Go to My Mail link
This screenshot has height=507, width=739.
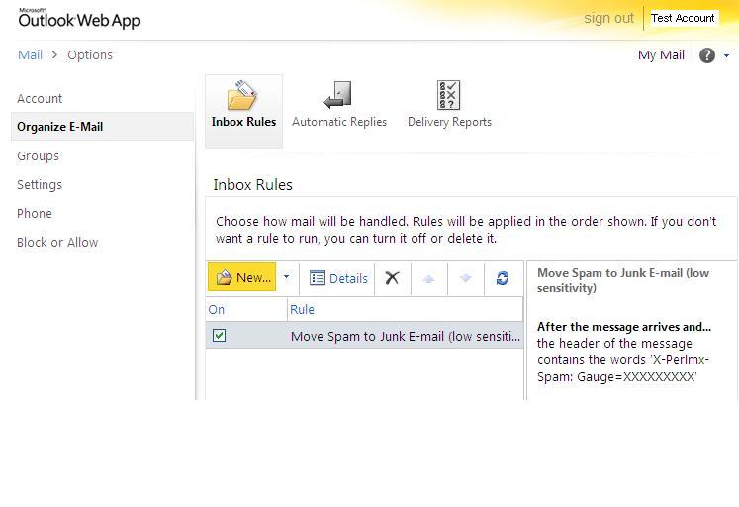[x=661, y=55]
